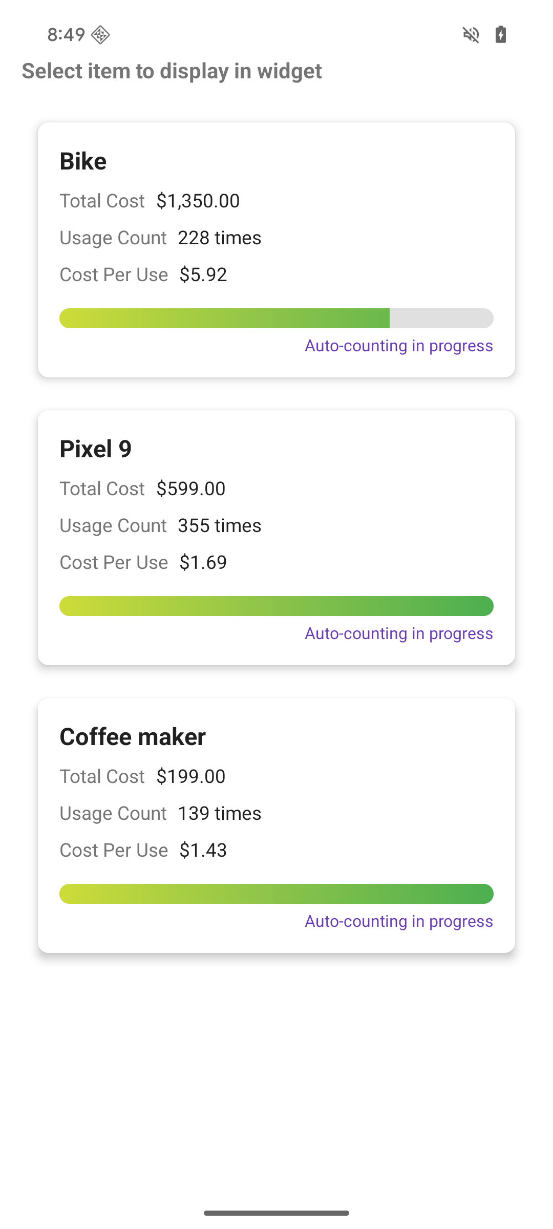Tap the bottom navigation gesture handle
The height and width of the screenshot is (1229, 553).
click(276, 1213)
